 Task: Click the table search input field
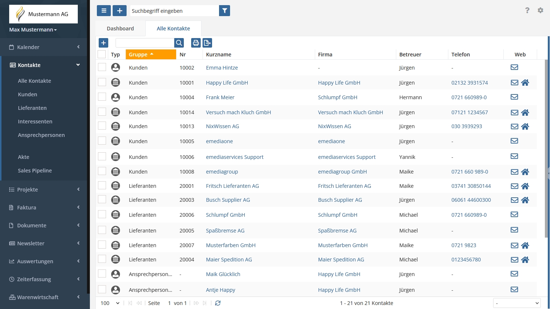tap(145, 43)
